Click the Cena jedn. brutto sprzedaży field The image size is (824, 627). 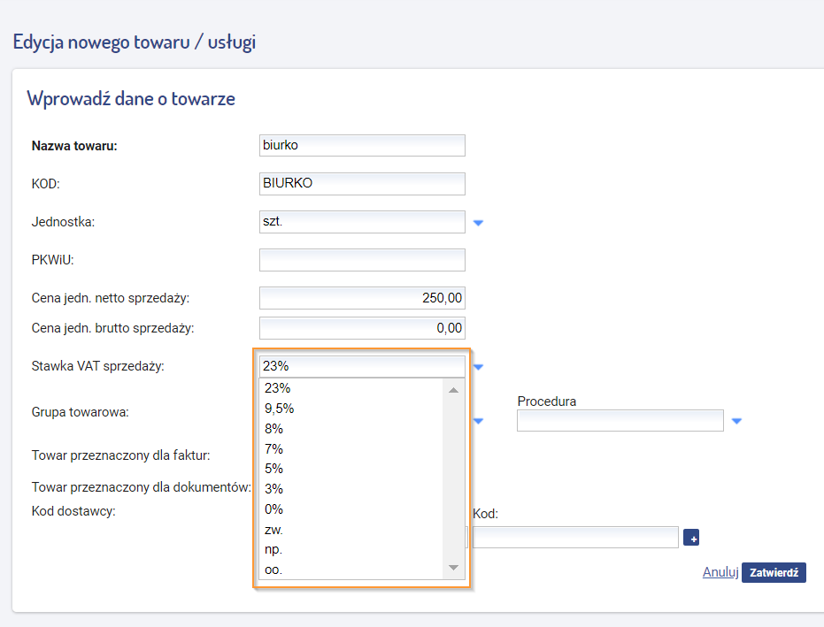[x=362, y=328]
